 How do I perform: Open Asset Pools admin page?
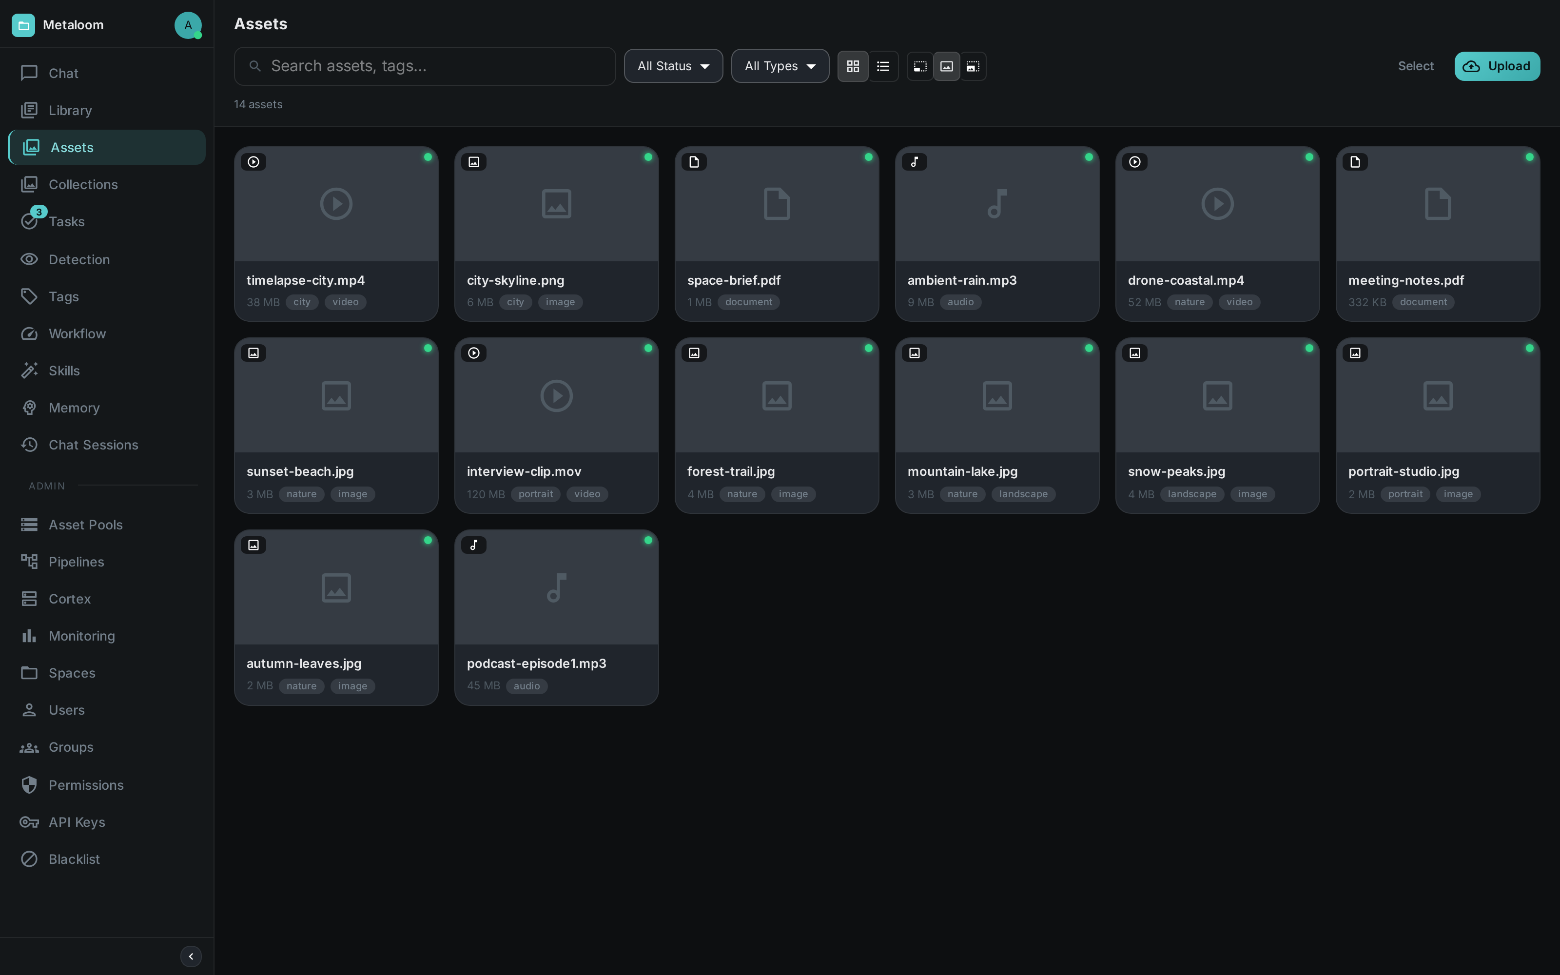106,524
